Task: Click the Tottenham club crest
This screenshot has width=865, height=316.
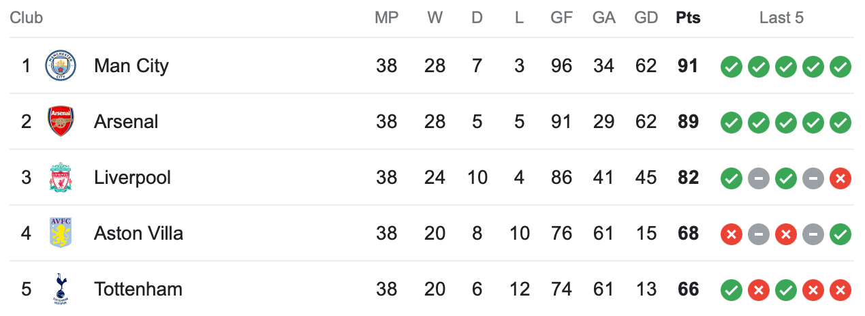Action: click(x=61, y=289)
